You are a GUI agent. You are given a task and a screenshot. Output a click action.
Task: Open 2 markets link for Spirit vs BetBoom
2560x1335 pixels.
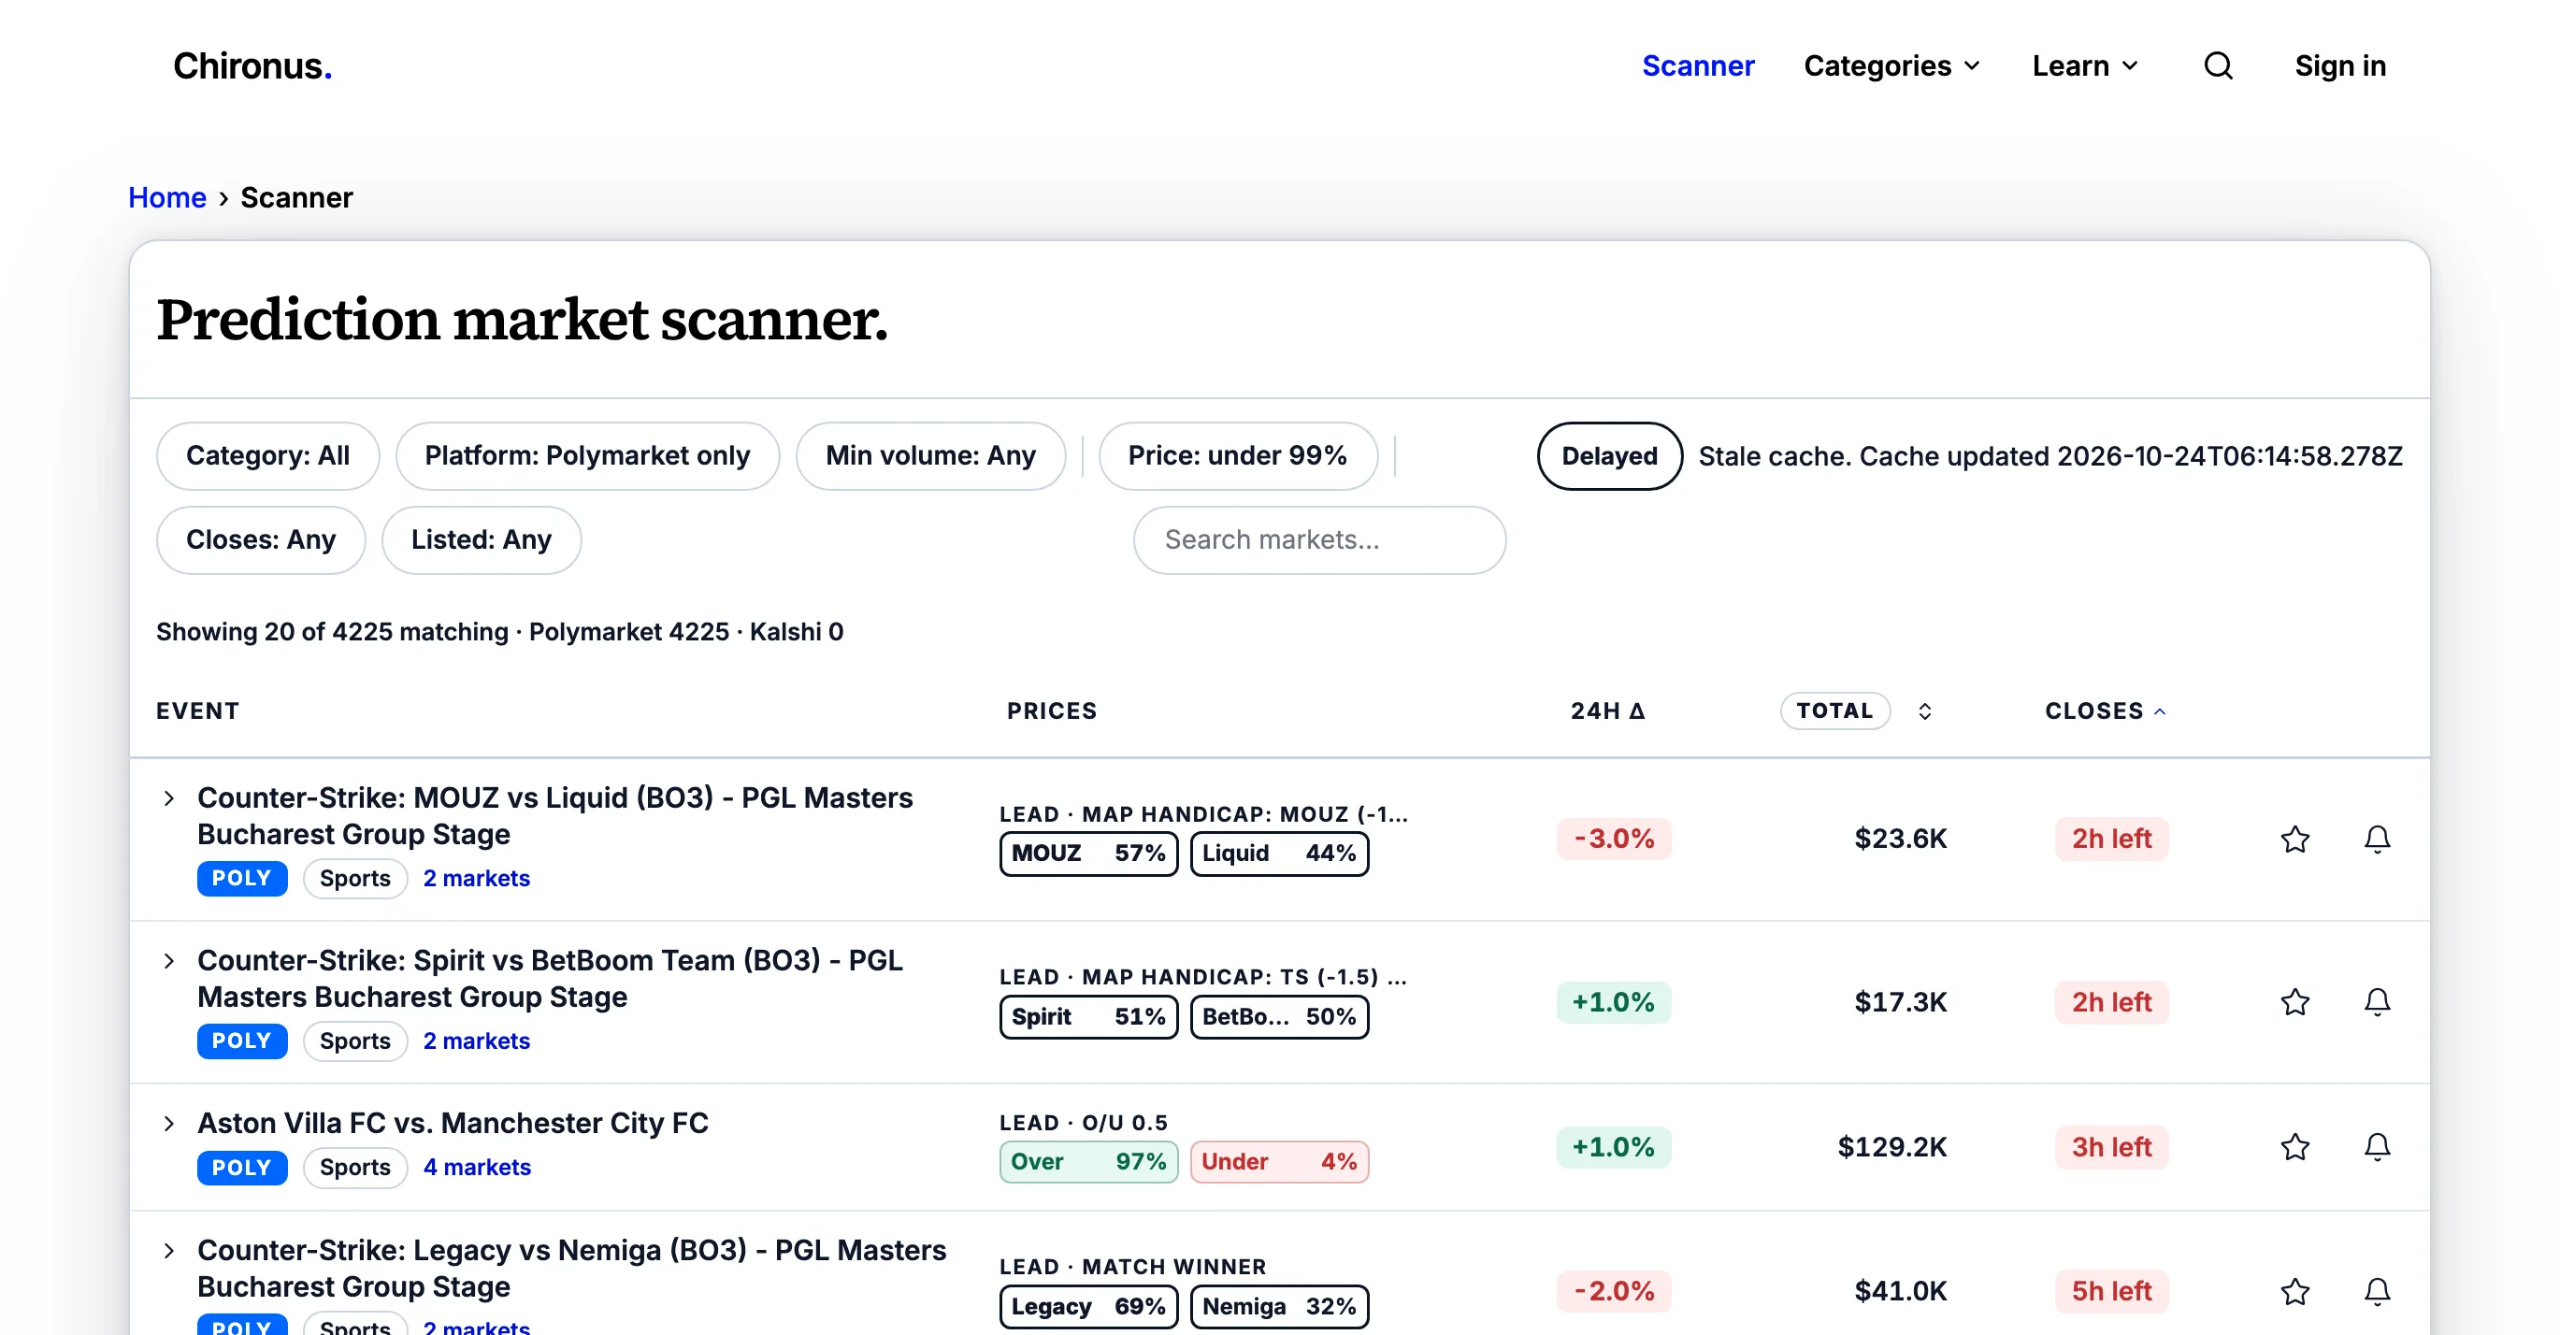pos(476,1041)
